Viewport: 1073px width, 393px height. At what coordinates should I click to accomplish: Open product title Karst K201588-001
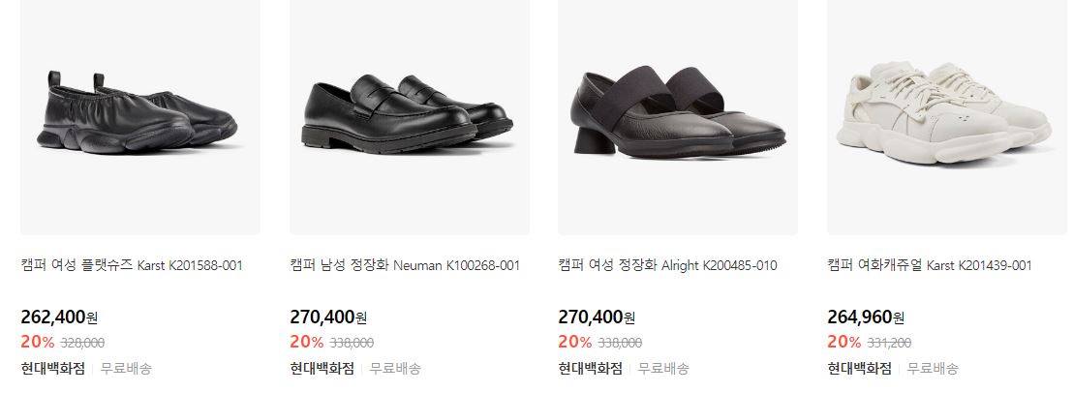coord(132,265)
